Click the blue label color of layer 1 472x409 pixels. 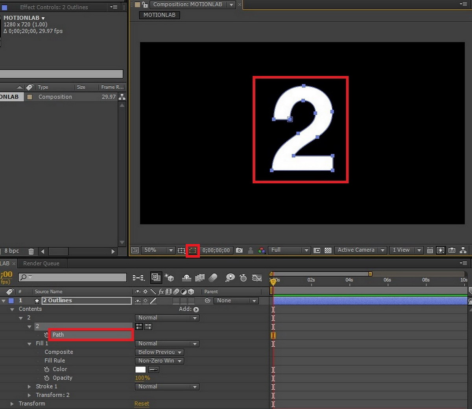[x=11, y=301]
